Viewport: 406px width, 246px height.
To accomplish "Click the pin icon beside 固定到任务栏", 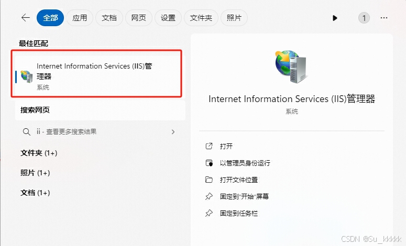I will click(x=209, y=214).
